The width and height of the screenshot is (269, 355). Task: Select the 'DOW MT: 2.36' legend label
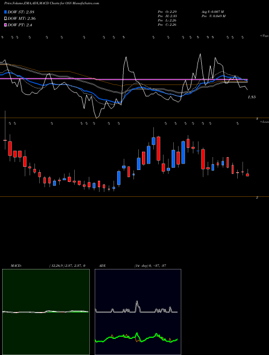click(x=22, y=19)
